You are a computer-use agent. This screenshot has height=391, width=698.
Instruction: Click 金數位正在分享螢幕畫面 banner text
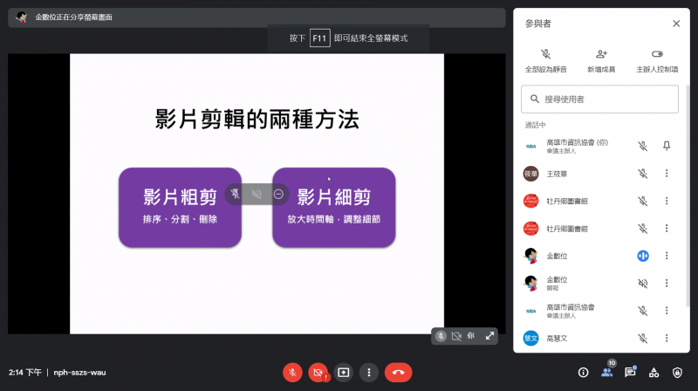pos(74,17)
